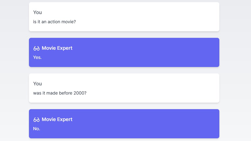Click 'You' label above the action movie question
Viewport: 251px width, 141px height.
click(37, 12)
